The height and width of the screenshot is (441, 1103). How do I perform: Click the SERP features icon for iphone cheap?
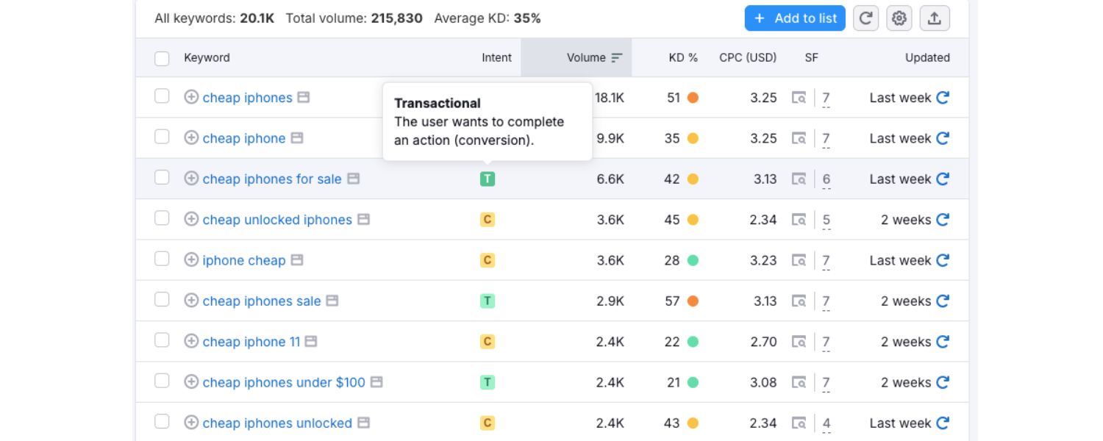[x=799, y=260]
